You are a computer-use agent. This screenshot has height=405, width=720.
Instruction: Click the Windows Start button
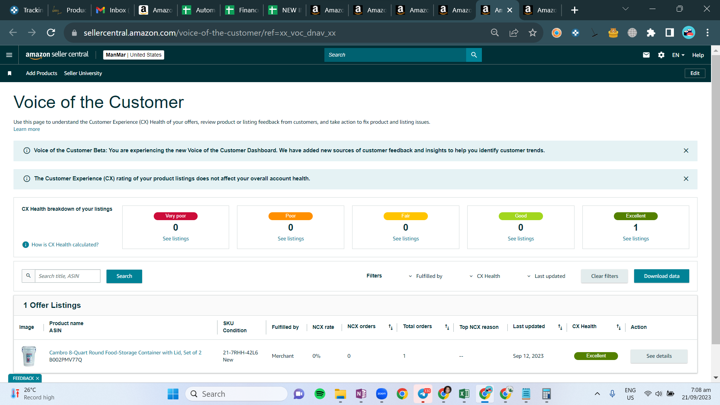tap(173, 394)
